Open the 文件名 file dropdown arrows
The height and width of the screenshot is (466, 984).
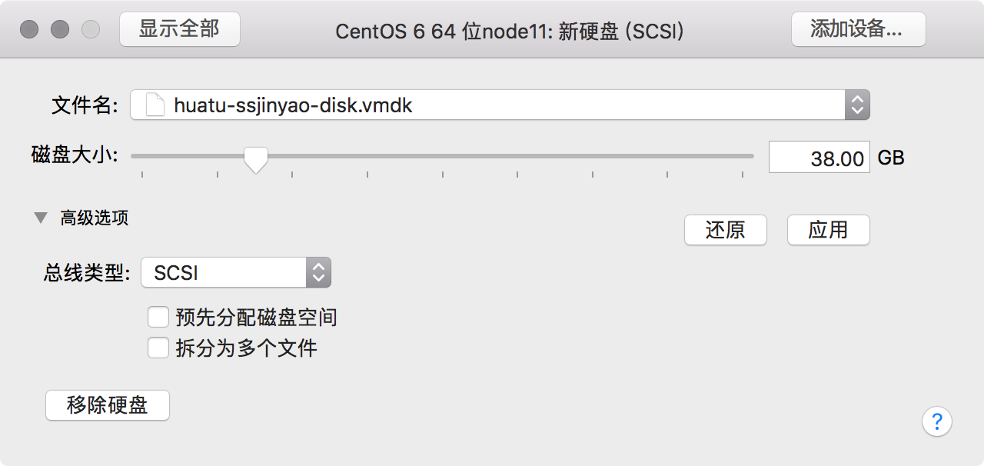pyautogui.click(x=857, y=105)
